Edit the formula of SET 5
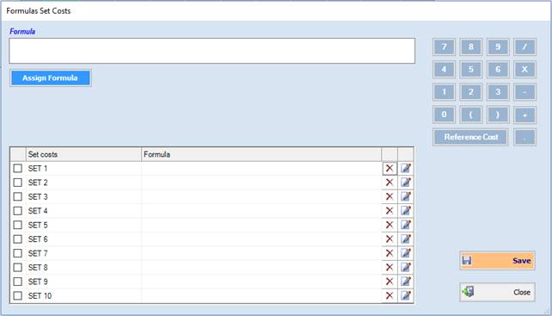Screen dimensions: 552x316 coord(406,225)
